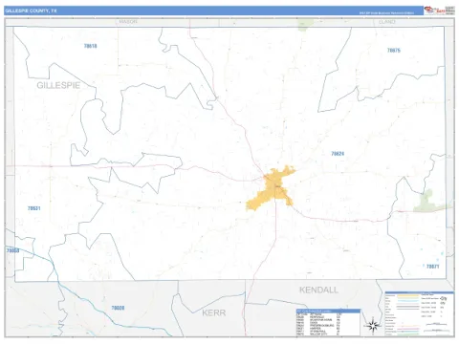Screen dimensions: 459x344
Task: Click ZIP code label 78631
Action: 34,208
